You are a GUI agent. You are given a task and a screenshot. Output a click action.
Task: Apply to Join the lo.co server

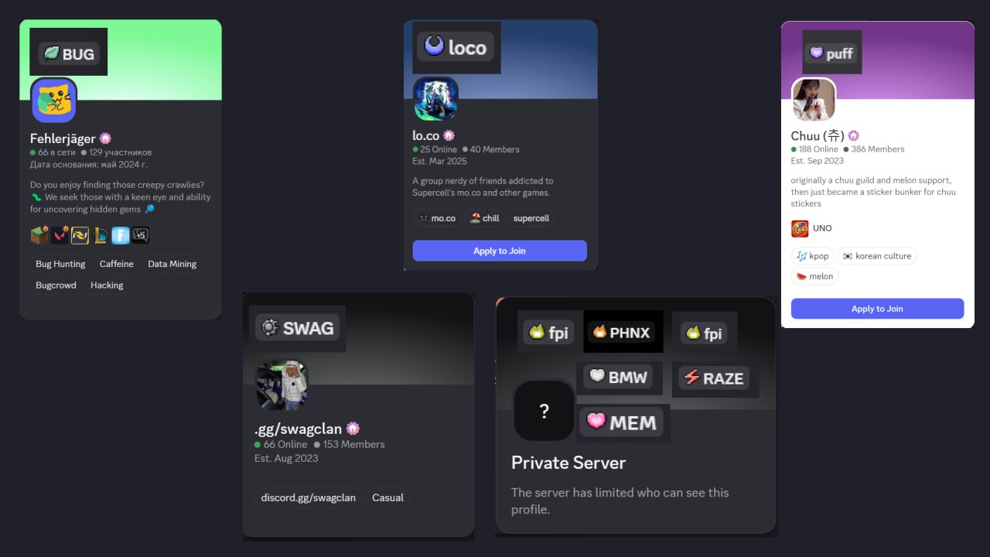(x=500, y=251)
